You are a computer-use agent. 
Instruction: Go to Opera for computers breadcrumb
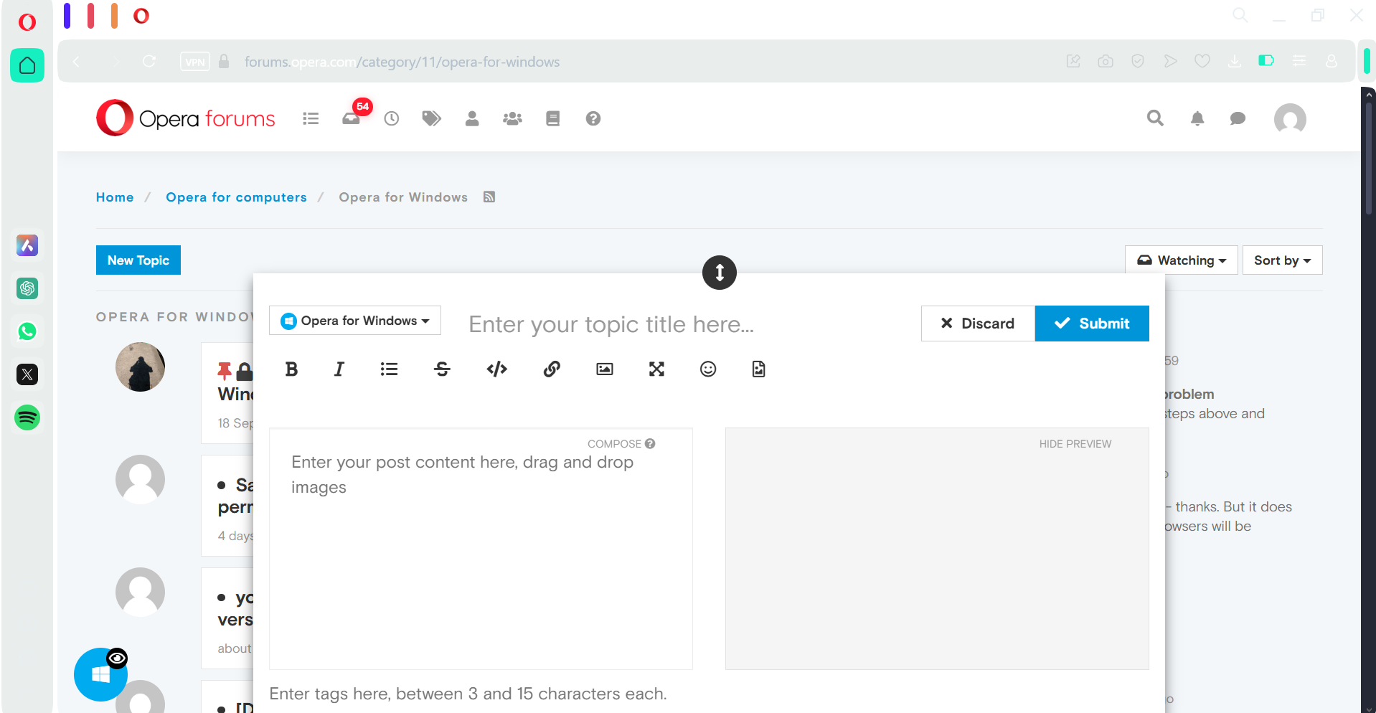[236, 197]
